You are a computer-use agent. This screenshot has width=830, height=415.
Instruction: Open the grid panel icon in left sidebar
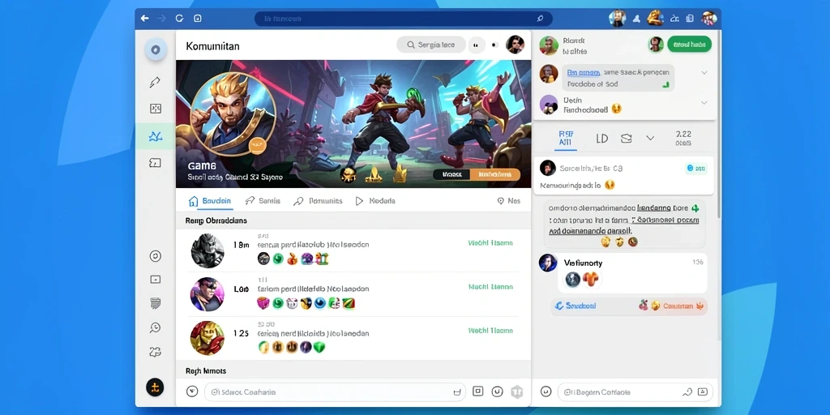[155, 109]
